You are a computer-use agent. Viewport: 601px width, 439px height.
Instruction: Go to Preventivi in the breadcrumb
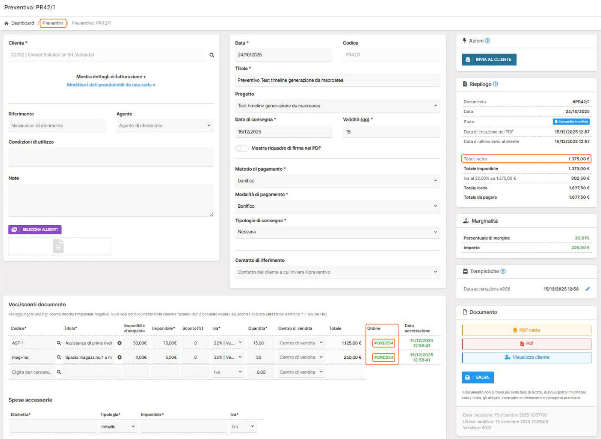coord(53,23)
